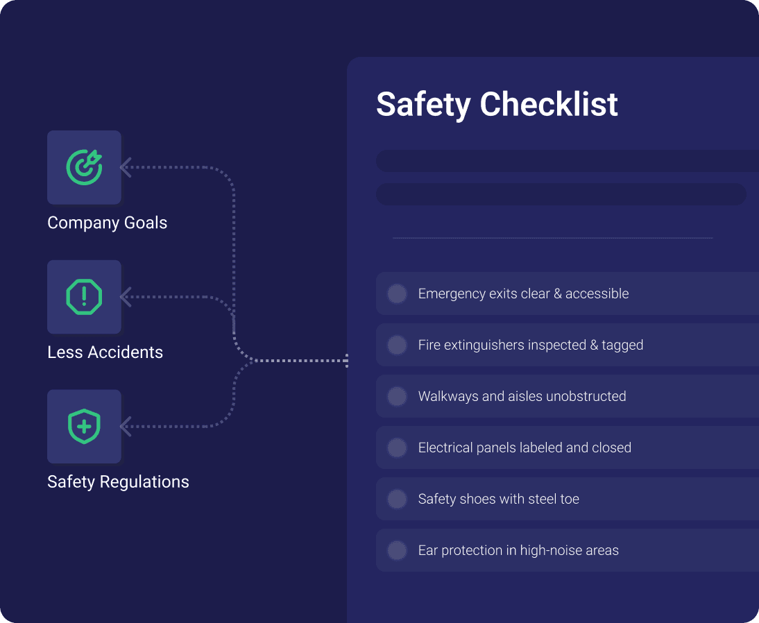The height and width of the screenshot is (623, 759).
Task: Click the first placeholder bar under the heading
Action: click(567, 161)
